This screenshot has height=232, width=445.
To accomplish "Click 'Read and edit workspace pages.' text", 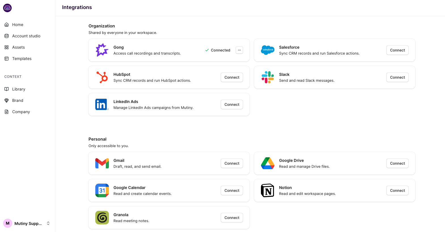I will pos(307,194).
